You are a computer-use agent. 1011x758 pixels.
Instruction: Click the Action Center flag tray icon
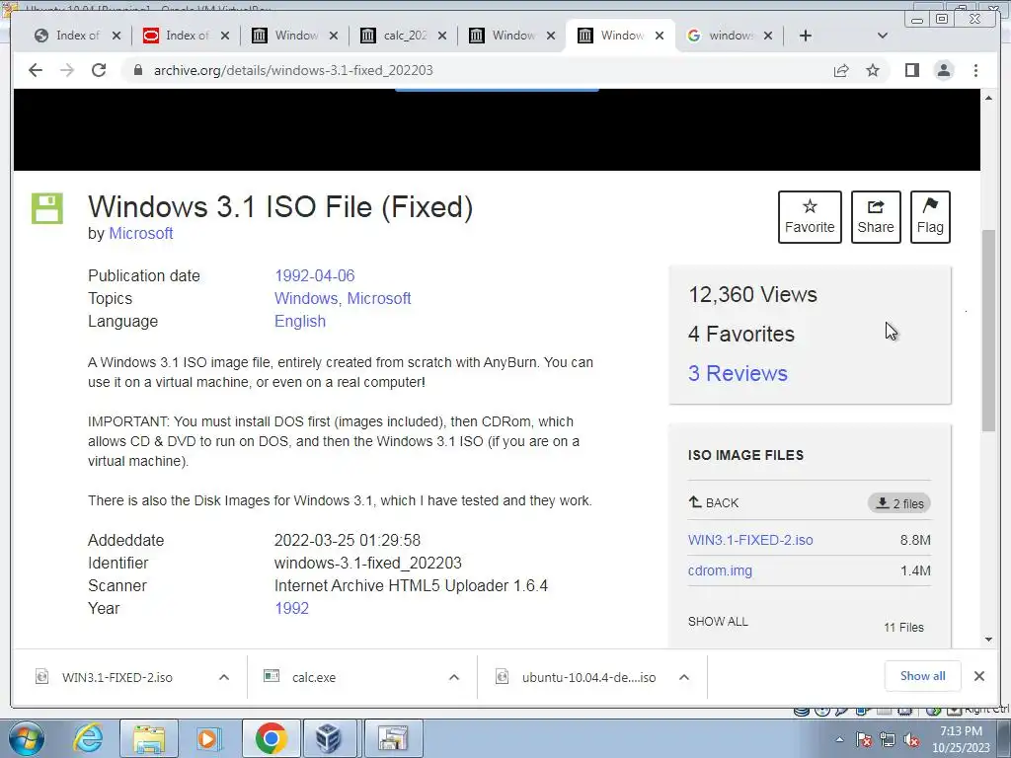tap(864, 740)
